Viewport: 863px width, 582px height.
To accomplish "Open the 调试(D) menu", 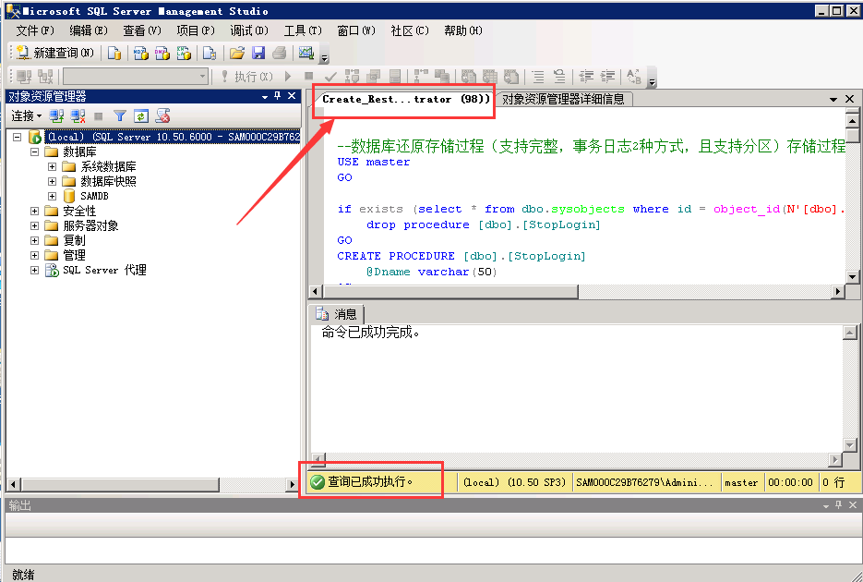I will click(x=249, y=30).
